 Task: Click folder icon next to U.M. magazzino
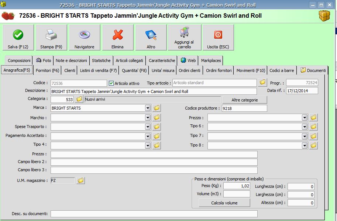(x=80, y=180)
